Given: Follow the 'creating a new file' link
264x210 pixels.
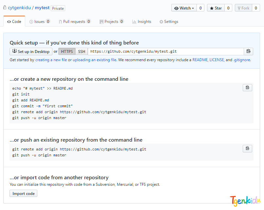Looking at the screenshot, I should (x=51, y=60).
